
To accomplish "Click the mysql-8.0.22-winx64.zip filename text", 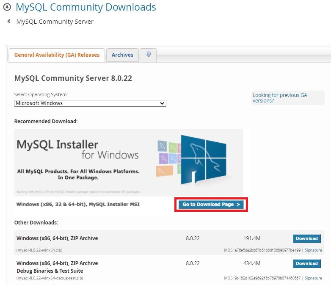I will 39,250.
